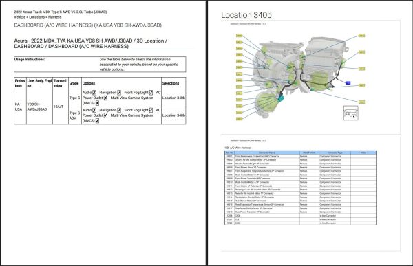Select 'Front Blower Motor 2P Connector' row
Viewport: 413px width, 266px height.
coord(300,167)
